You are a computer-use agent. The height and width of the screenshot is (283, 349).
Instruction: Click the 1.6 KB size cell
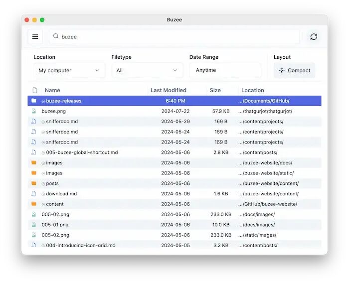[x=221, y=193]
